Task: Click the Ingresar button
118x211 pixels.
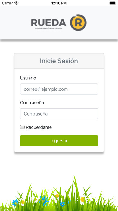Action: click(x=59, y=140)
